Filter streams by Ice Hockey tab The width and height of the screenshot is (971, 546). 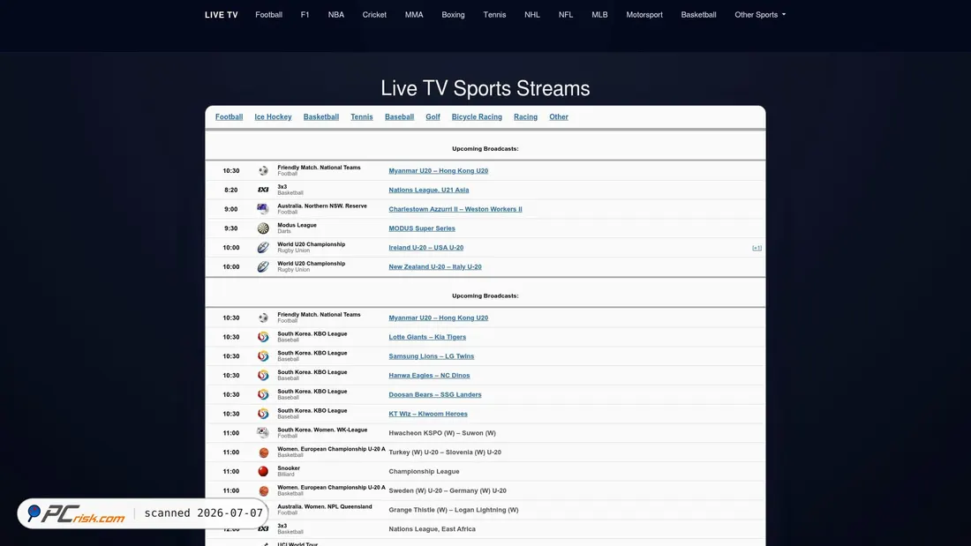pyautogui.click(x=273, y=117)
